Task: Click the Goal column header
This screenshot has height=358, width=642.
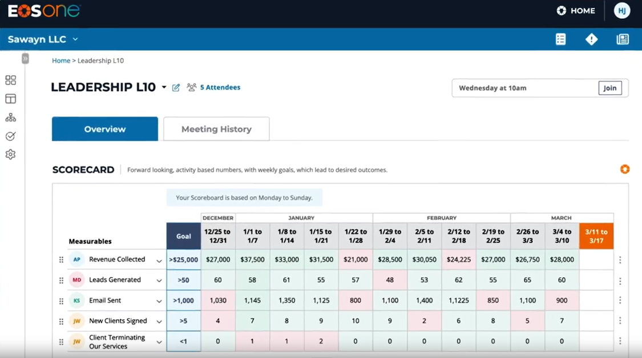Action: tap(183, 236)
